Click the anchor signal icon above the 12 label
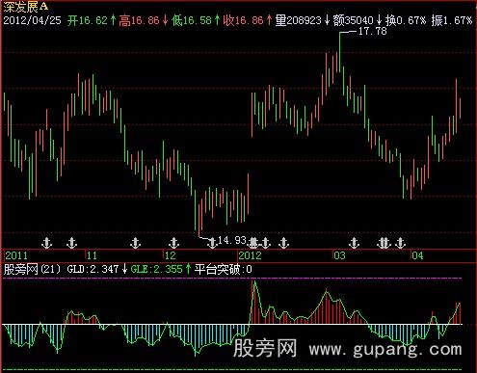This screenshot has width=477, height=373. [x=173, y=243]
